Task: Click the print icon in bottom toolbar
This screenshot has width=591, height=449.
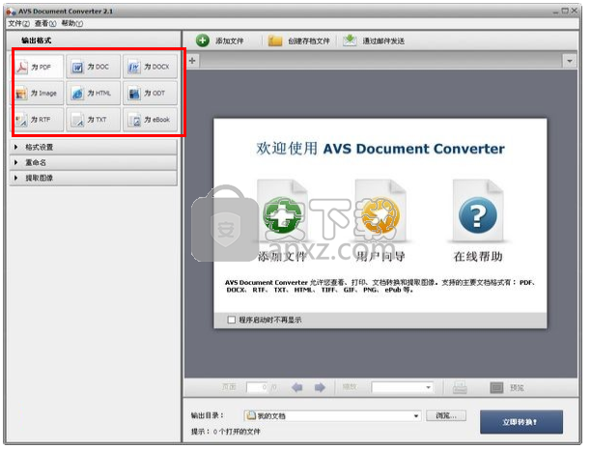Action: (460, 387)
